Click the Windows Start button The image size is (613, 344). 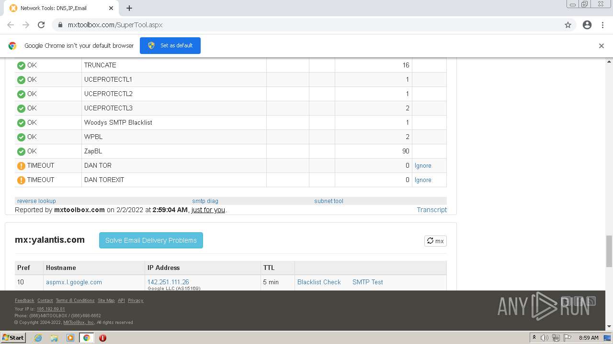pyautogui.click(x=13, y=337)
